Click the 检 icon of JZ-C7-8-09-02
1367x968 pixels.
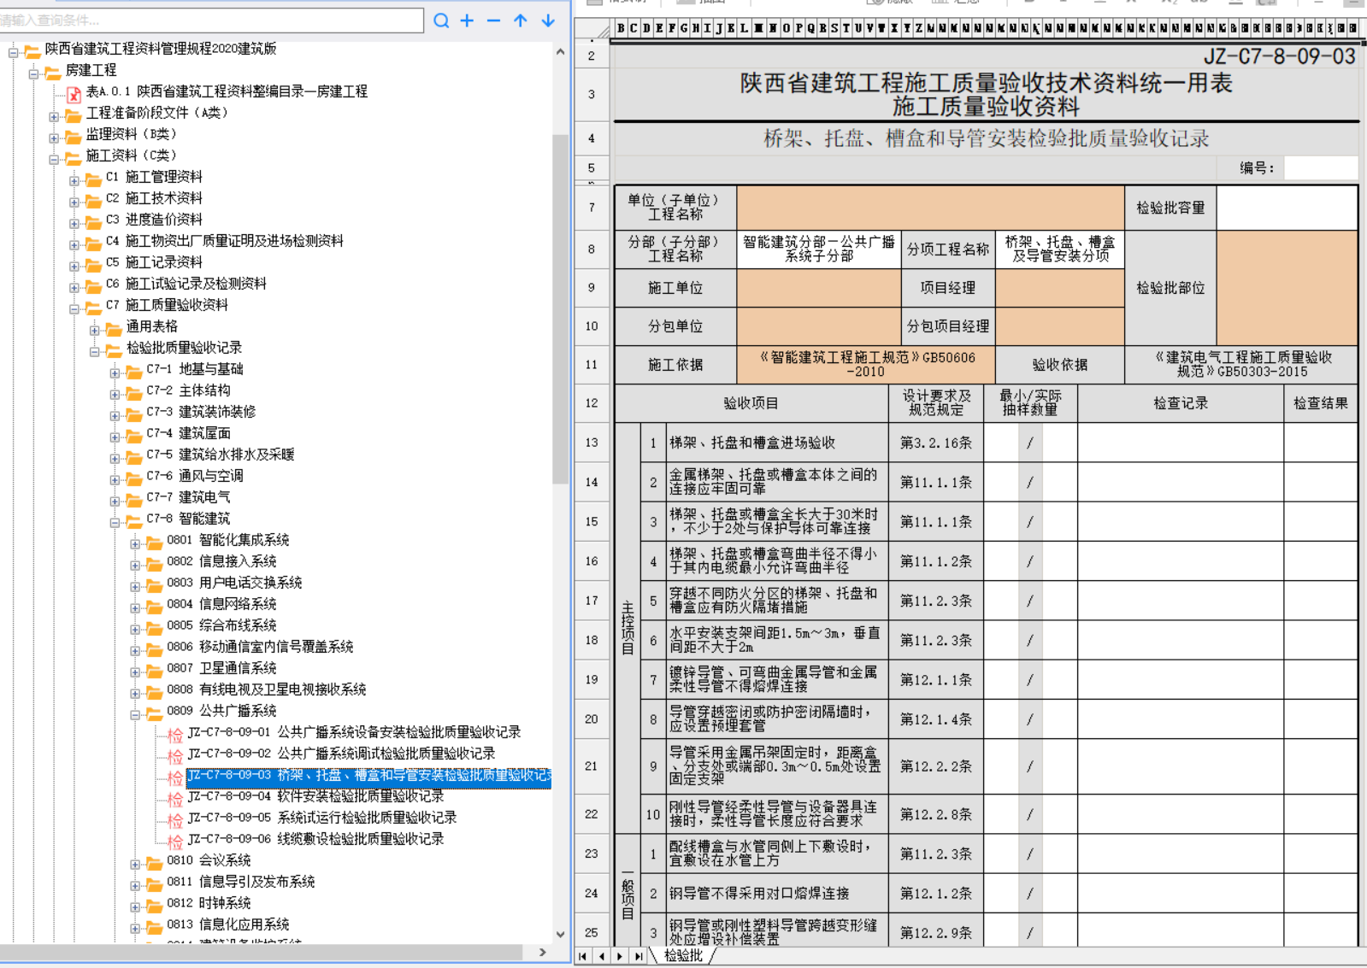point(175,755)
